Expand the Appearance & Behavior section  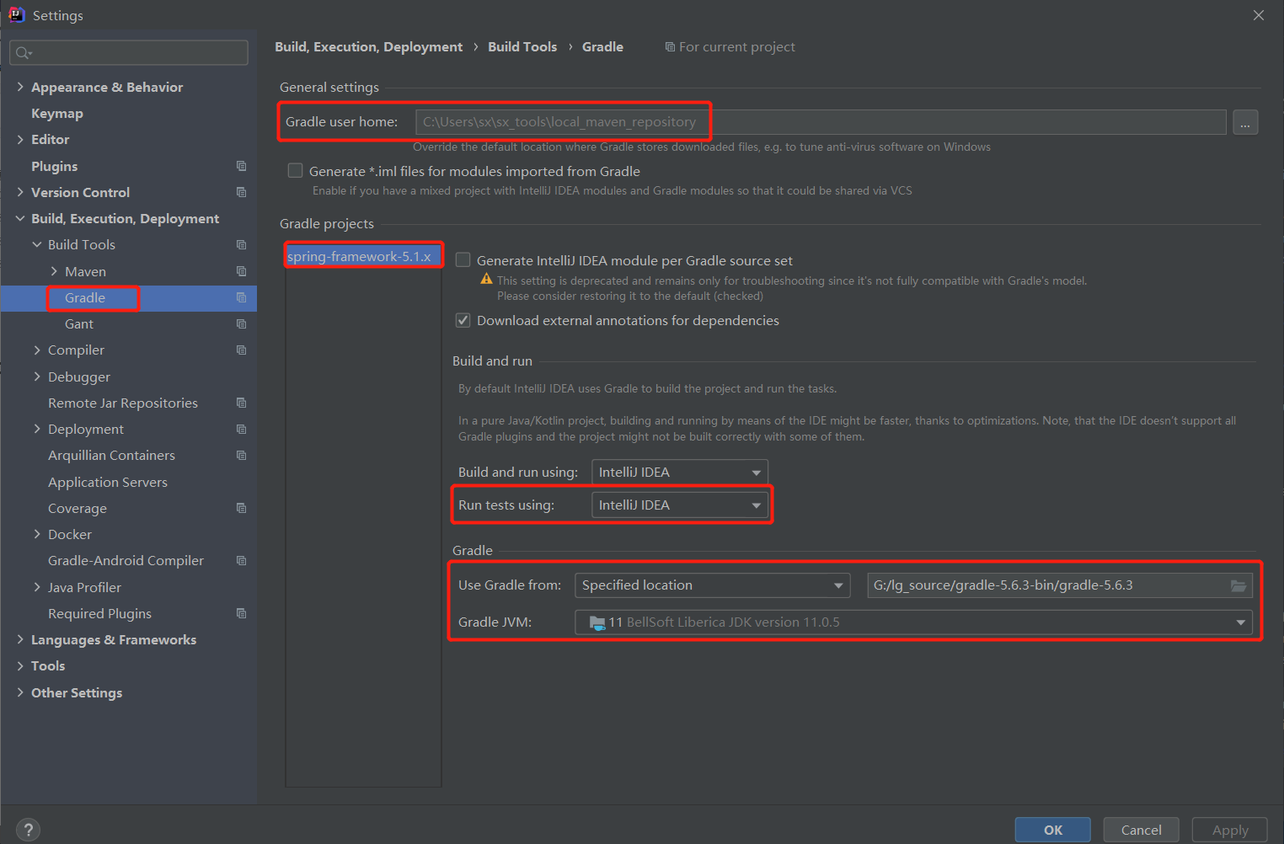pos(19,87)
